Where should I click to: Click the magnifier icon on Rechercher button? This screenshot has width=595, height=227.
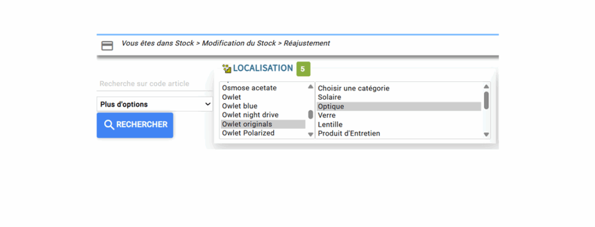(x=109, y=125)
